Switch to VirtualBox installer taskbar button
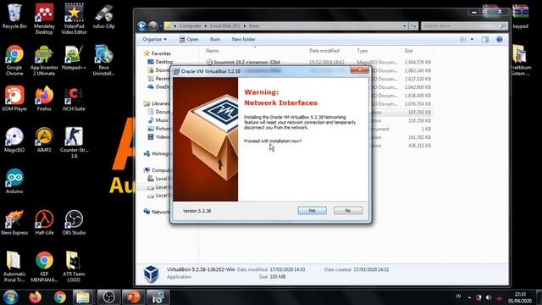Image resolution: width=542 pixels, height=305 pixels. (x=158, y=297)
